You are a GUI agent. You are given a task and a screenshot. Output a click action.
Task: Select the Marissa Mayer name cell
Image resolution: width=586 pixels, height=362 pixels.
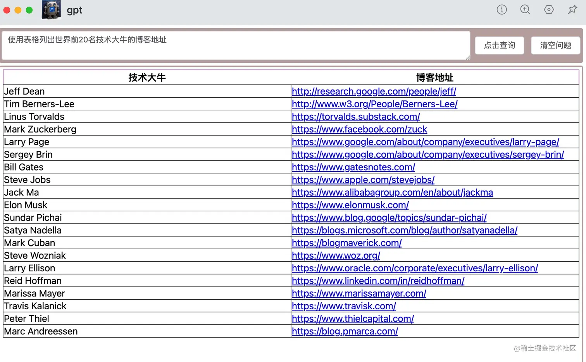(x=147, y=293)
